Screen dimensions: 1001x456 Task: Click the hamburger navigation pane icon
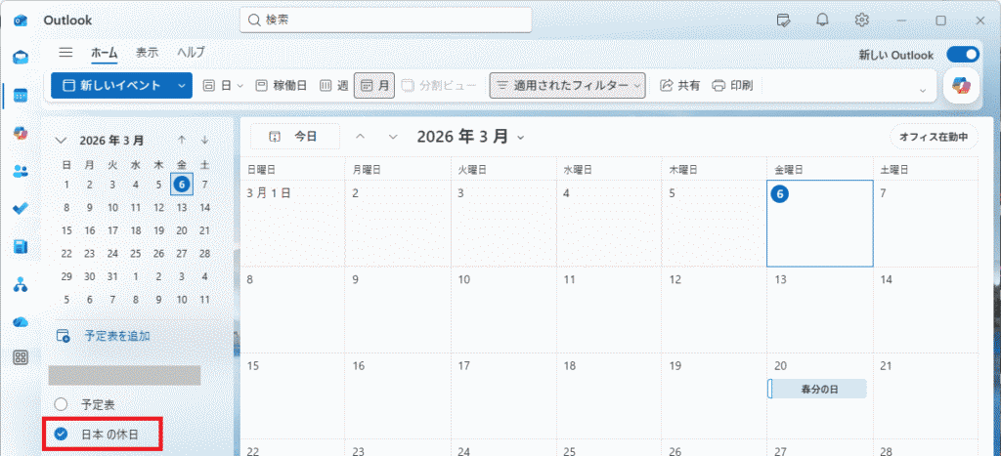(66, 53)
